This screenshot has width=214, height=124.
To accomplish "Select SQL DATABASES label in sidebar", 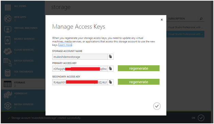I will (x=24, y=71).
